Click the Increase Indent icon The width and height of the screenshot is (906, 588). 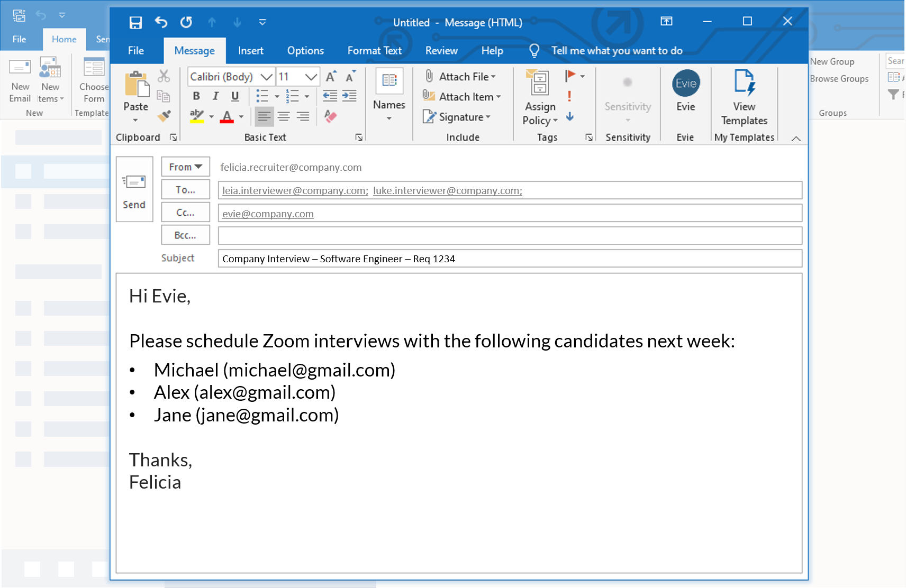coord(349,96)
